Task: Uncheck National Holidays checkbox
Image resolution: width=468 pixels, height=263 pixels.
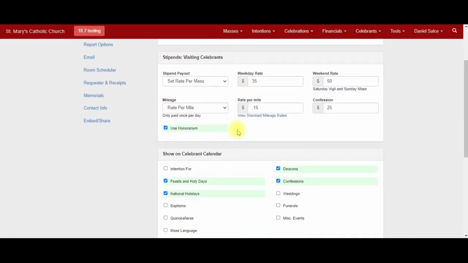Action: click(166, 193)
